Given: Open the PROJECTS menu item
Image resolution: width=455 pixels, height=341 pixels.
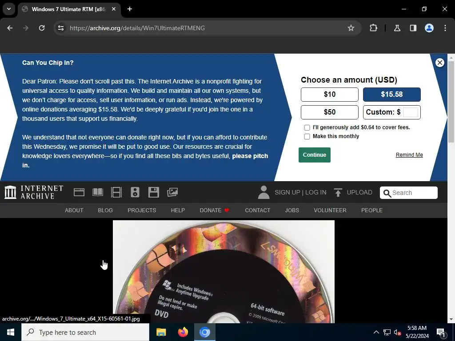Looking at the screenshot, I should [x=142, y=210].
